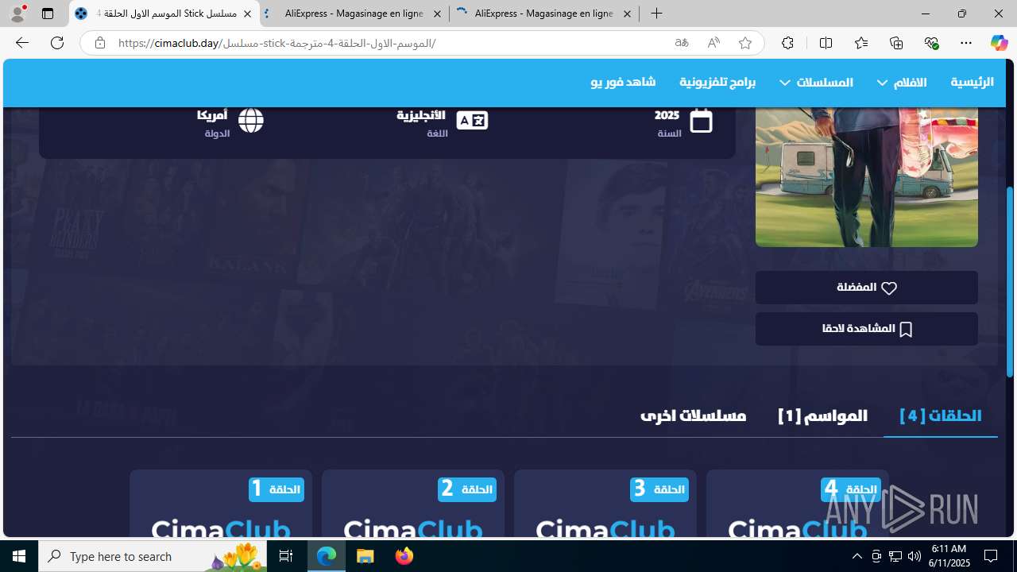Open Firefox from taskbar

(404, 556)
